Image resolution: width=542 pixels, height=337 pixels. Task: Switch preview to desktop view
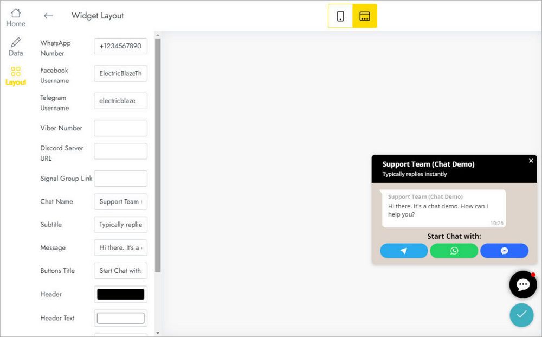point(364,17)
